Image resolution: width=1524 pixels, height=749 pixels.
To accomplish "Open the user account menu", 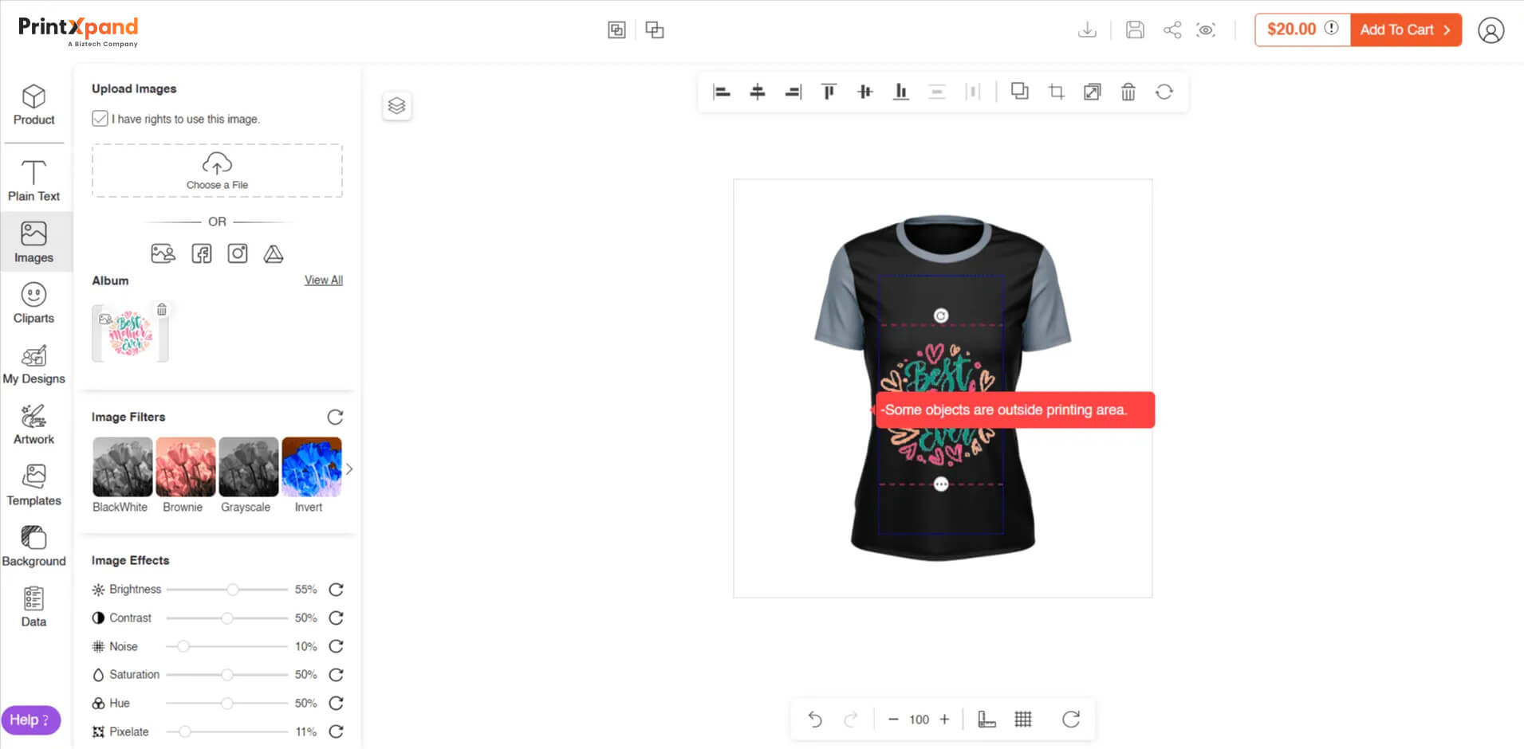I will 1491,30.
